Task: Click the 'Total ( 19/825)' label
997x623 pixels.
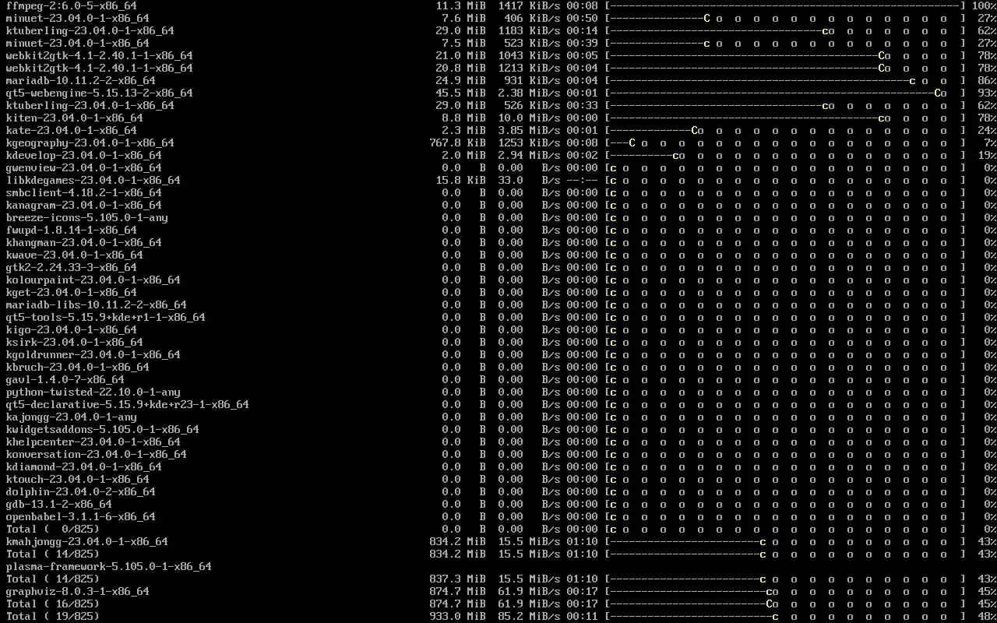Action: (x=52, y=616)
